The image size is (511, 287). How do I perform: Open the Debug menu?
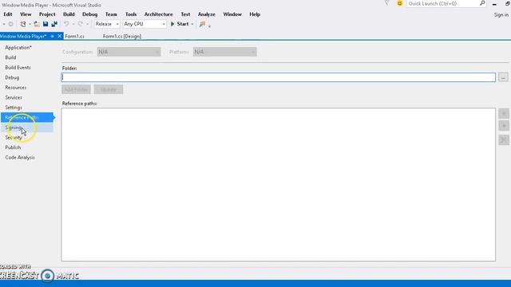(x=89, y=14)
